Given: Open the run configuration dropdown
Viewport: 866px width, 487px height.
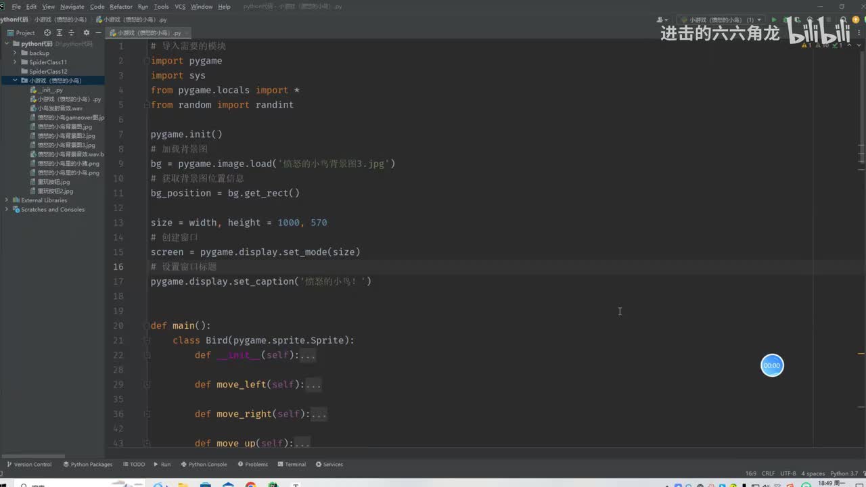Looking at the screenshot, I should (x=722, y=20).
